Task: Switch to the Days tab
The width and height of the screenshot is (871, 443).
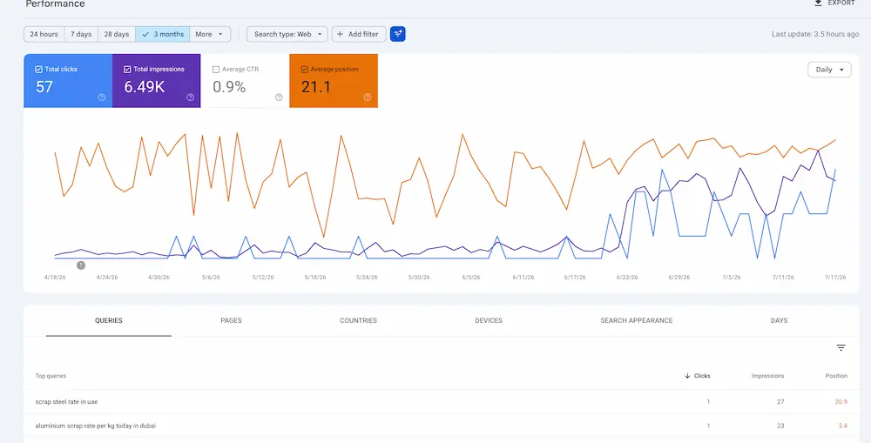Action: [x=779, y=320]
